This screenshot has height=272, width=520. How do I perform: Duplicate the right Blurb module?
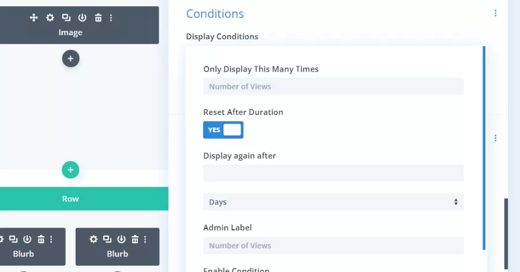click(x=107, y=239)
